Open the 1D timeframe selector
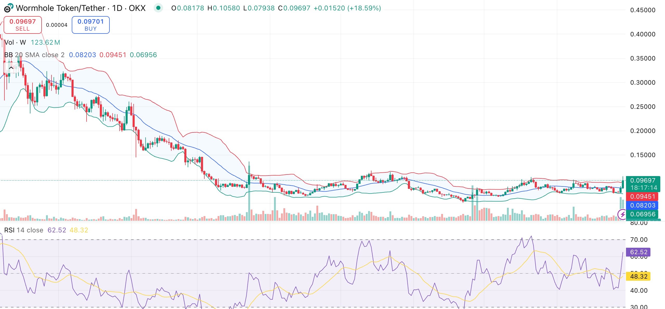Image resolution: width=665 pixels, height=309 pixels. (x=118, y=8)
